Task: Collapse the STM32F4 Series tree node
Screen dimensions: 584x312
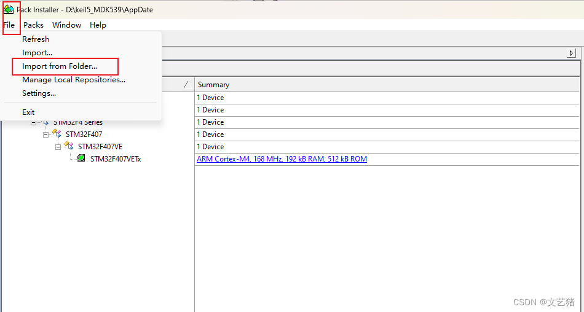Action: coord(34,122)
